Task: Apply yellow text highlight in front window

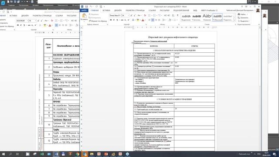Action: pos(138,20)
